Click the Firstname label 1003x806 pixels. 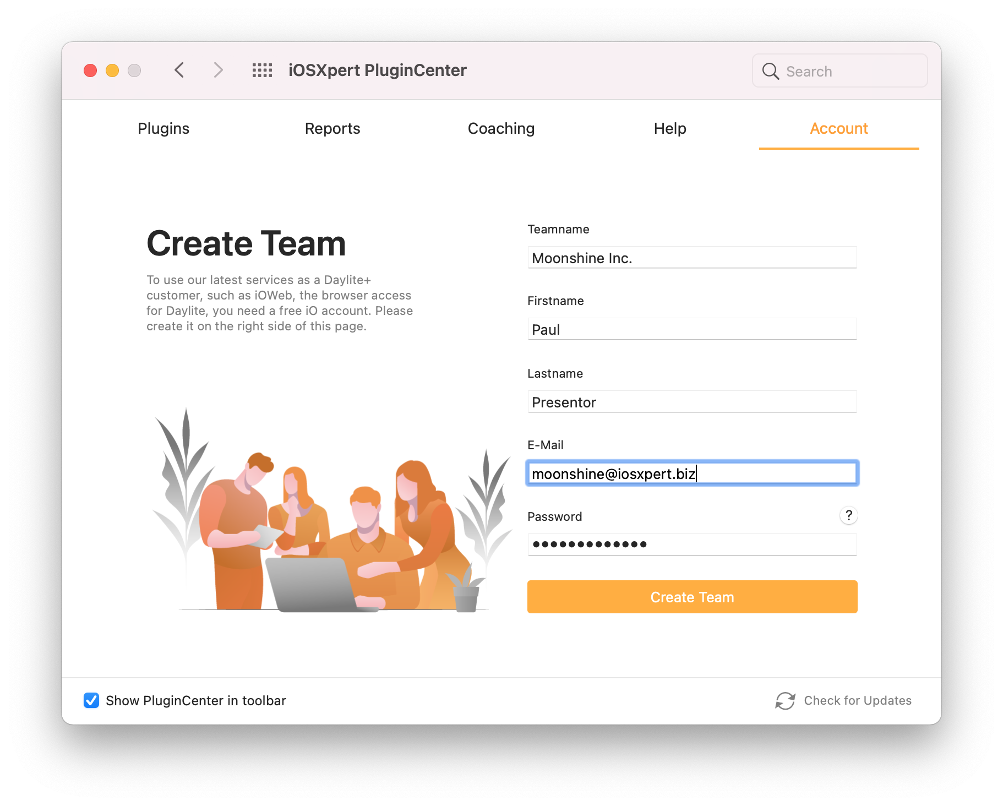[555, 301]
